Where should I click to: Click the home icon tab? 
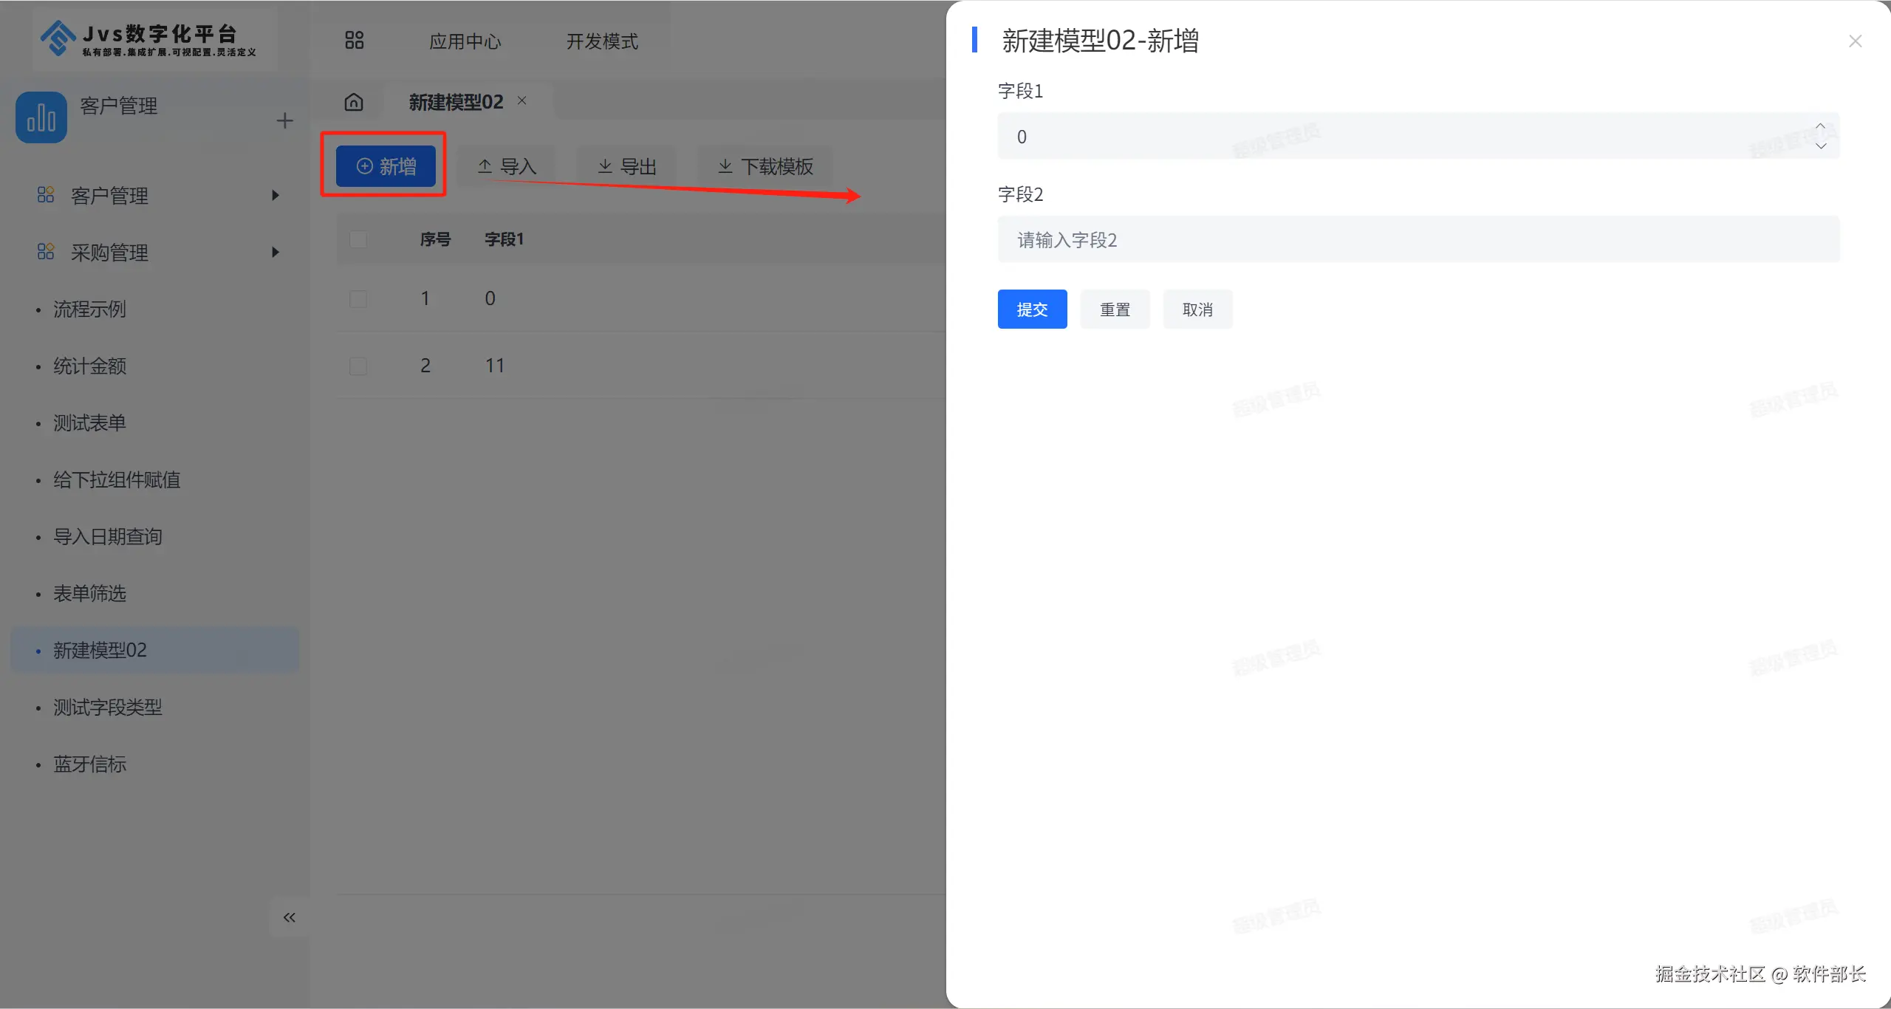354,102
